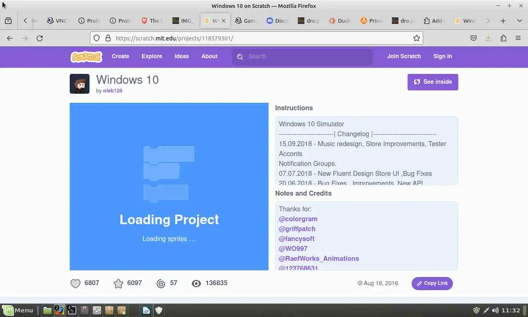Screen dimensions: 528x317
Task: Click the eye views icon
Action: pos(196,283)
